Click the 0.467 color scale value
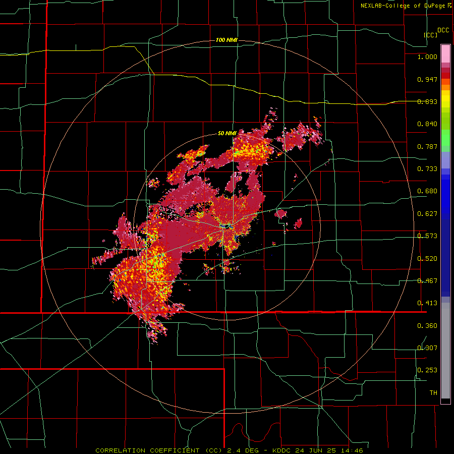Image resolution: width=454 pixels, height=454 pixels. (427, 281)
